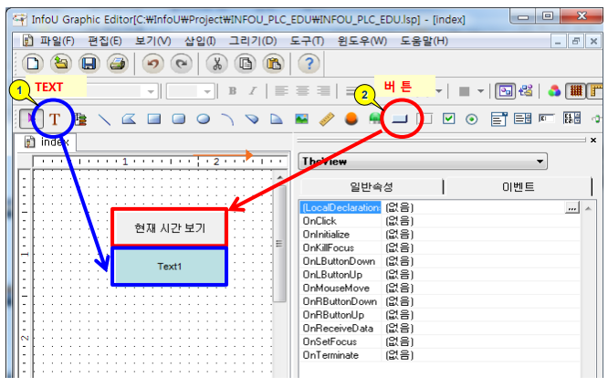This screenshot has width=608, height=387.
Task: Toggle the ruler display button
Action: (596, 91)
